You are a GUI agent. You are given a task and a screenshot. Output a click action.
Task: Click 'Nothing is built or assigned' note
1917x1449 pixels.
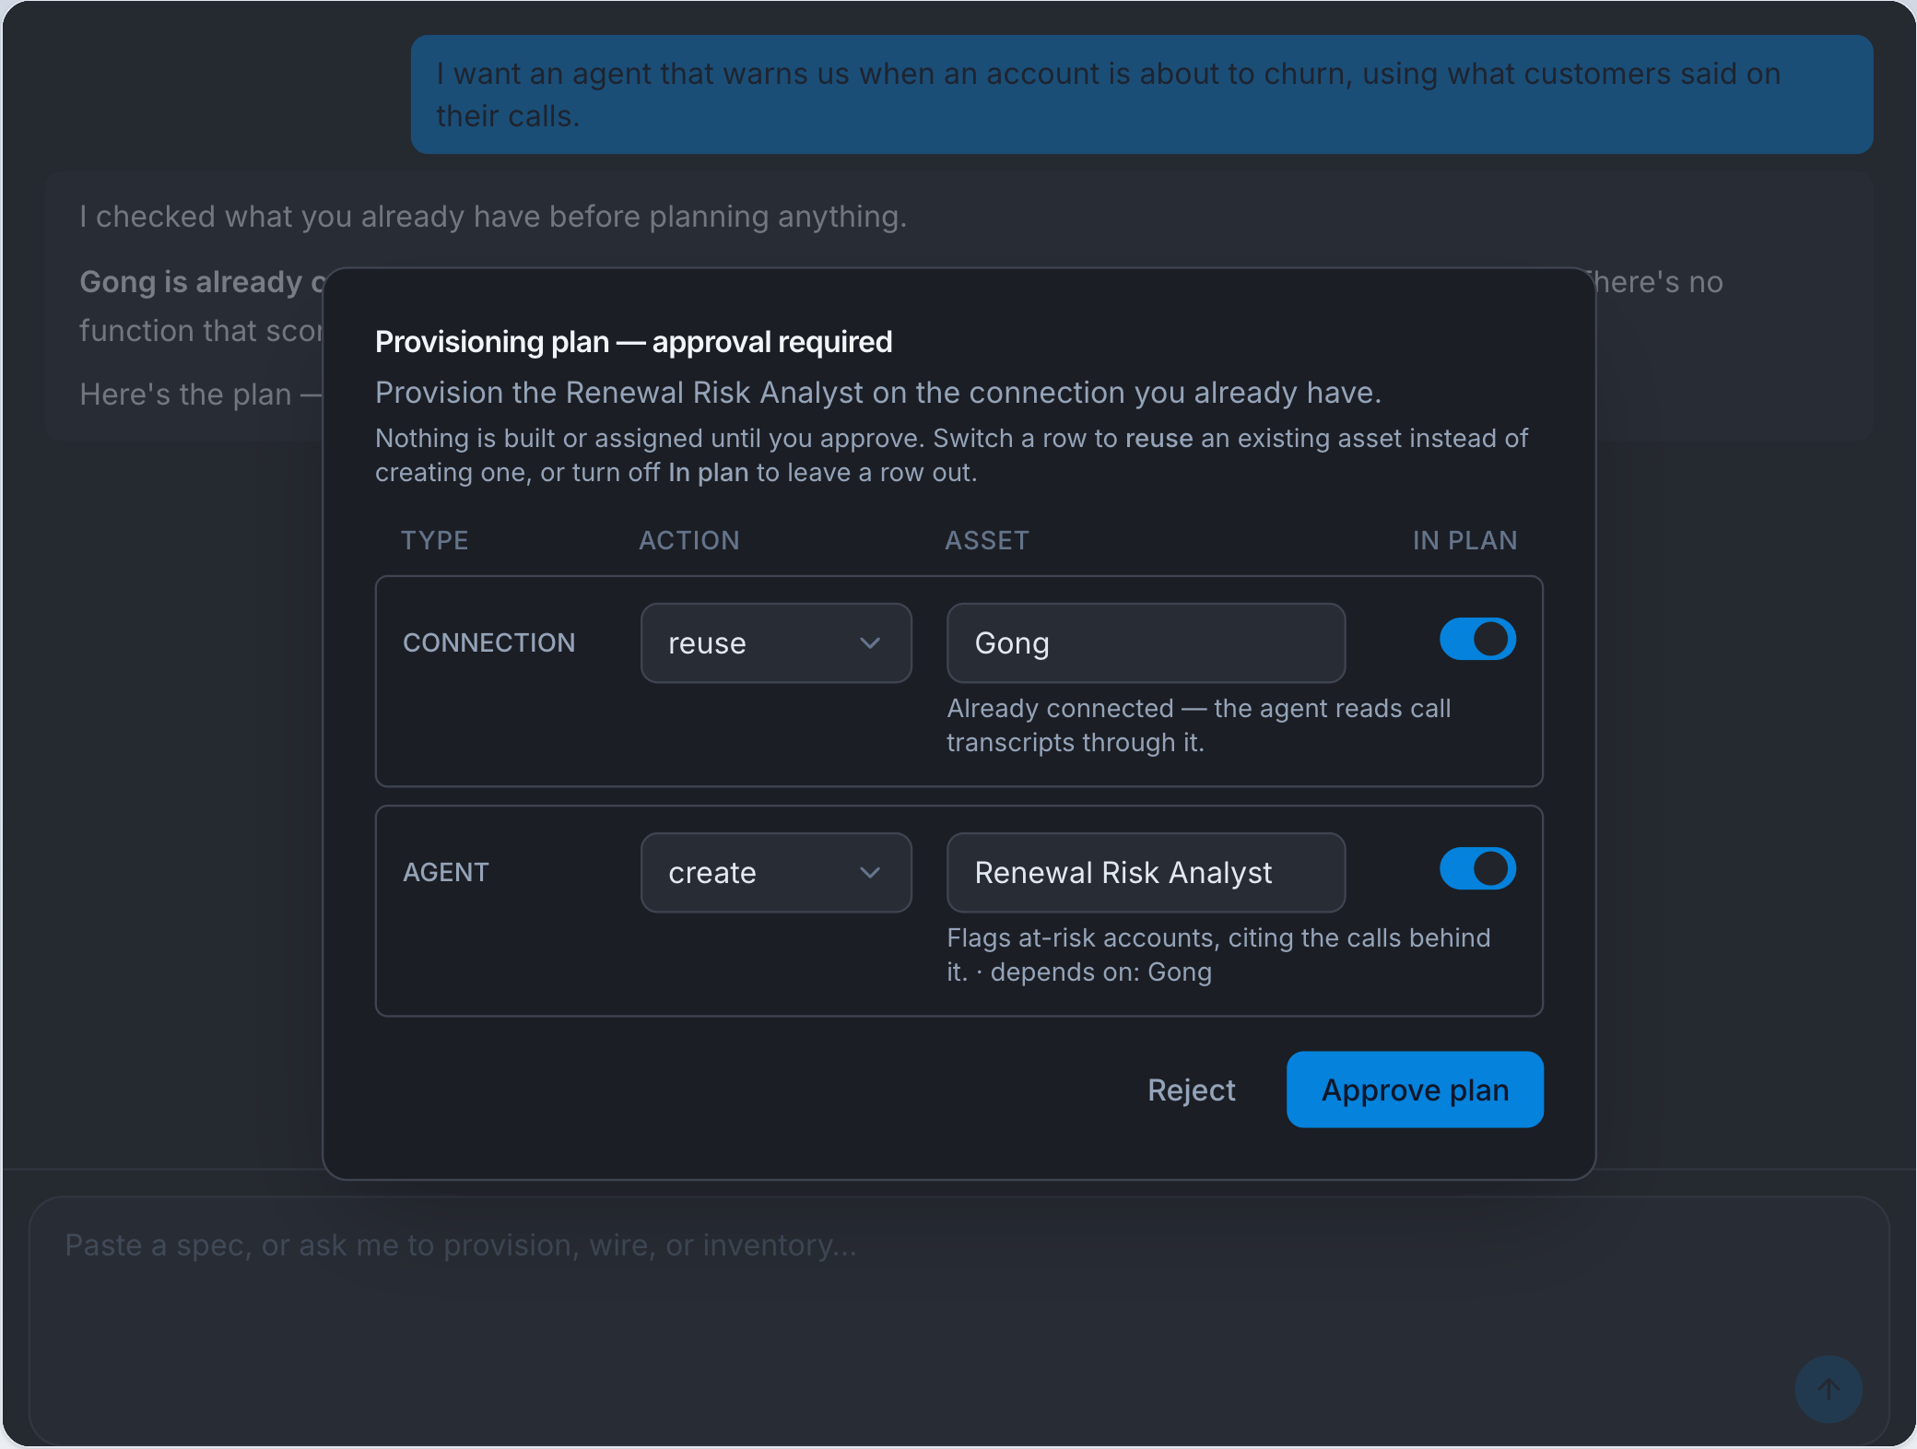[x=951, y=455]
